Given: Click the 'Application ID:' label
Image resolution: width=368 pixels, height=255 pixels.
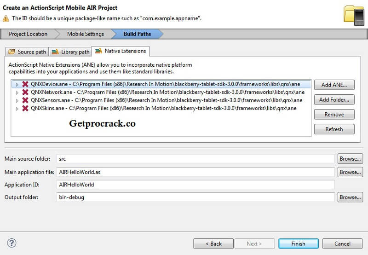Looking at the screenshot, I should pyautogui.click(x=22, y=185).
